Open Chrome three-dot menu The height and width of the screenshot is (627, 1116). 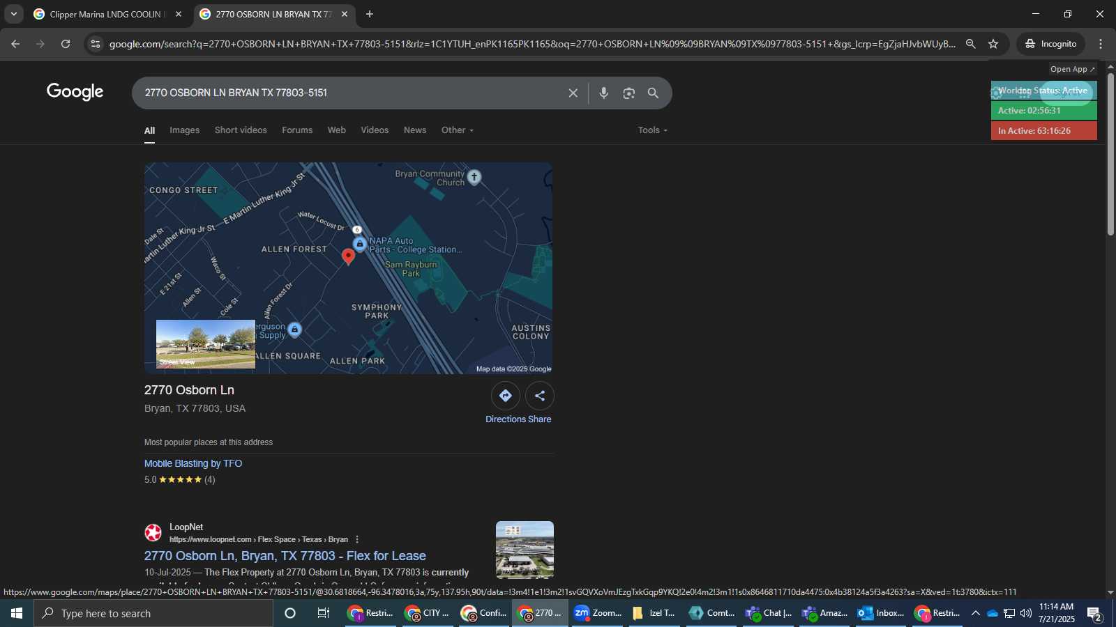point(1101,44)
